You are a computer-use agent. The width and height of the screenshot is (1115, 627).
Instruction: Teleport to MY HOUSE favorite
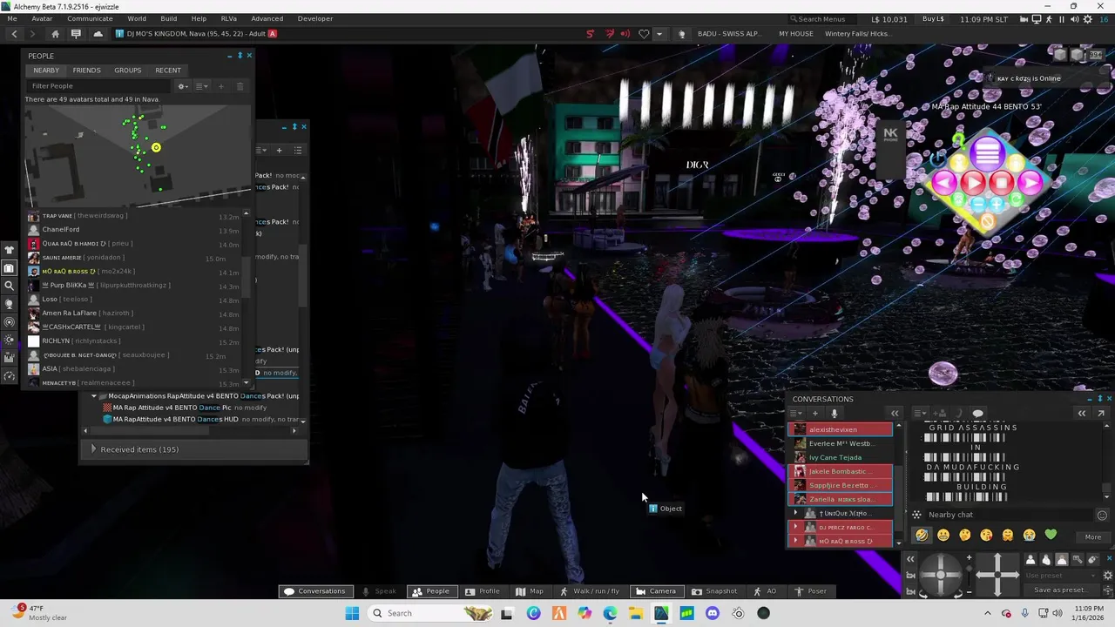795,34
